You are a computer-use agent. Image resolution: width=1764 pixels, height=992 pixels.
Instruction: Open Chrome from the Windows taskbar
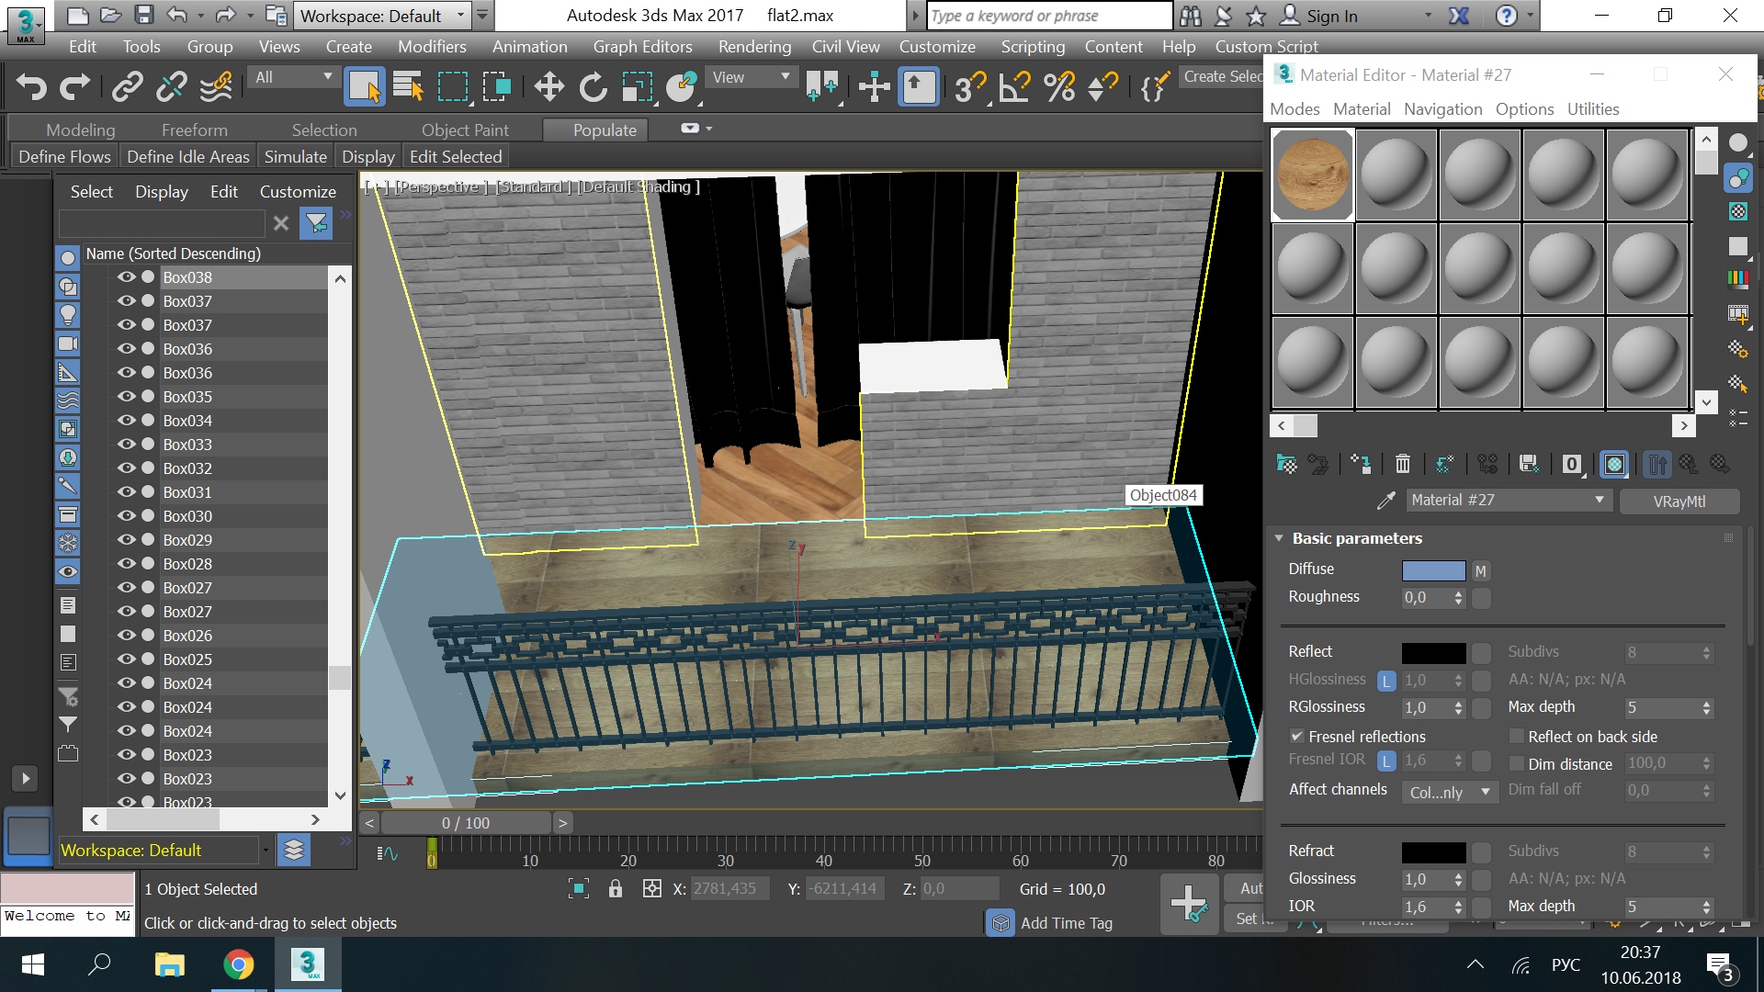[238, 964]
